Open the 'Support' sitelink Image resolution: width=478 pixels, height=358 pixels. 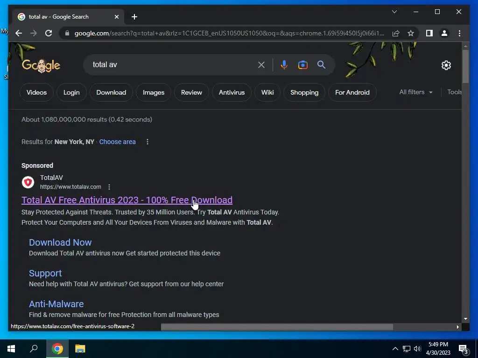(x=45, y=273)
